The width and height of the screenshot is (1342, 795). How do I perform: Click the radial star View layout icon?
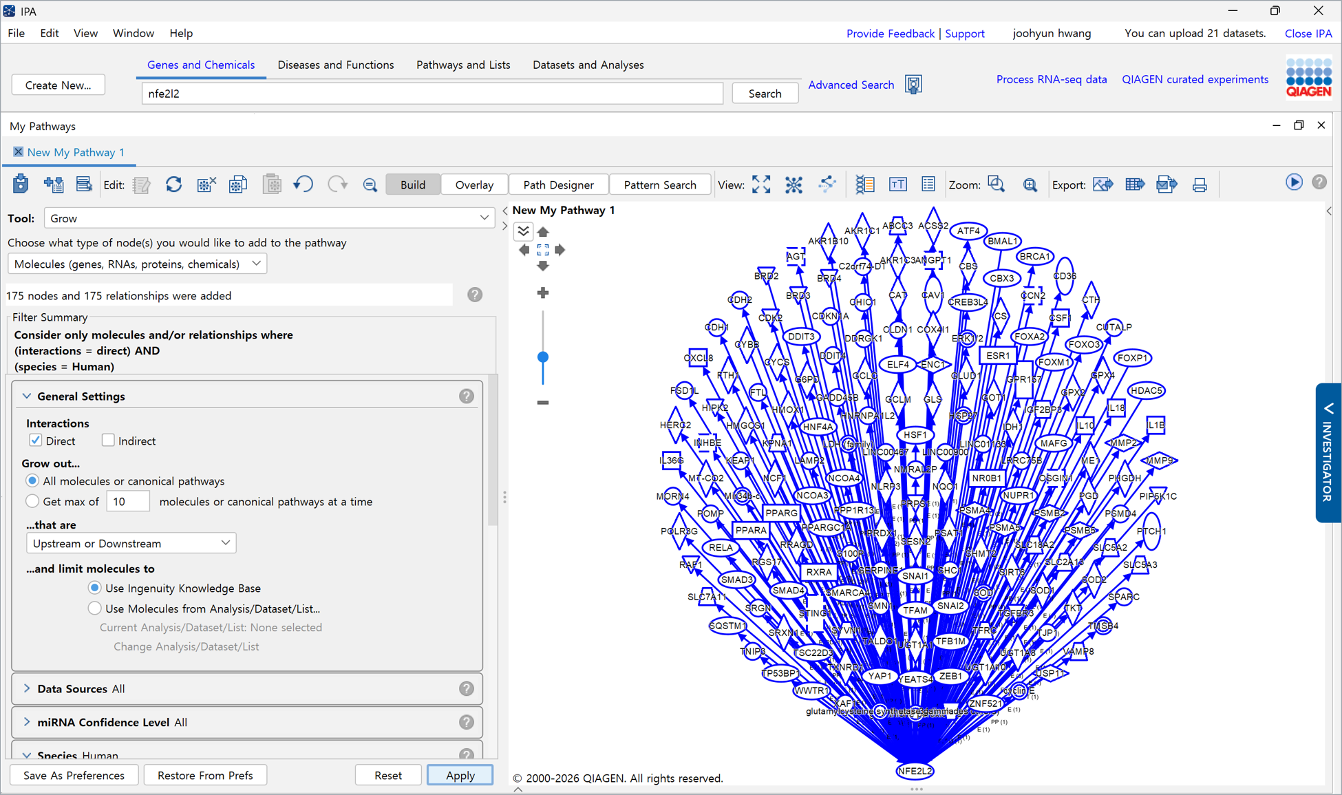coord(794,184)
